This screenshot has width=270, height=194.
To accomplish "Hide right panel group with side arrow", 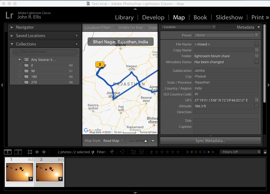I will (x=268, y=85).
